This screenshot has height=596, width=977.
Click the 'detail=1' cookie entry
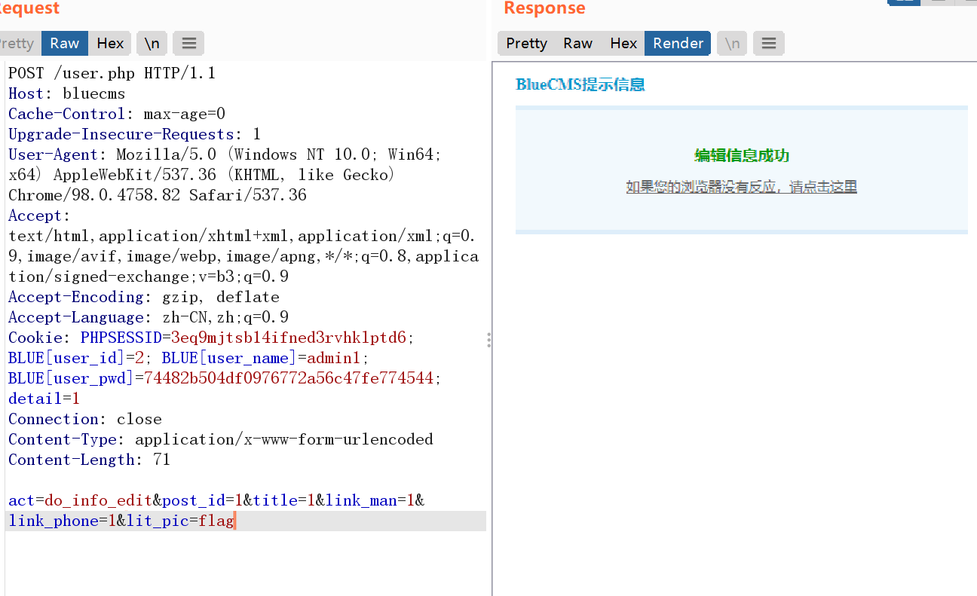(44, 399)
